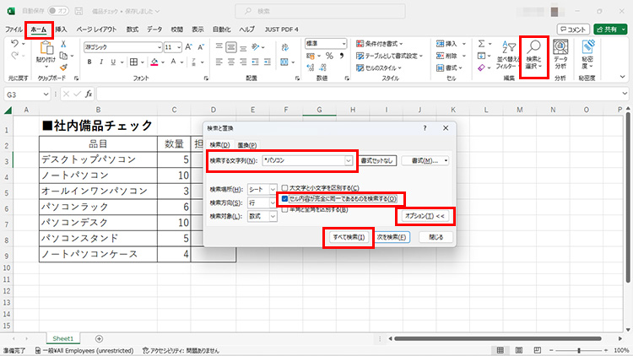Image resolution: width=633 pixels, height=356 pixels.
Task: Toggle 半角と全角を区別する checkbox
Action: tap(285, 209)
